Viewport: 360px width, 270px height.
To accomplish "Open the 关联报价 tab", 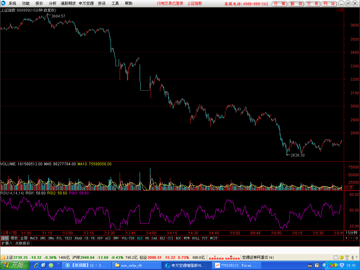I will (22, 243).
